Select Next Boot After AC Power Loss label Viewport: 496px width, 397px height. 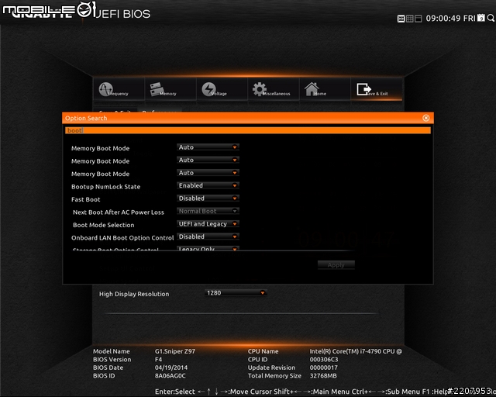[119, 212]
